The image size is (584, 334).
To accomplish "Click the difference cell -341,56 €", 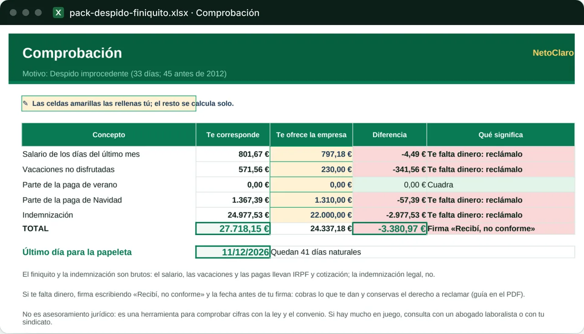I will coord(390,170).
